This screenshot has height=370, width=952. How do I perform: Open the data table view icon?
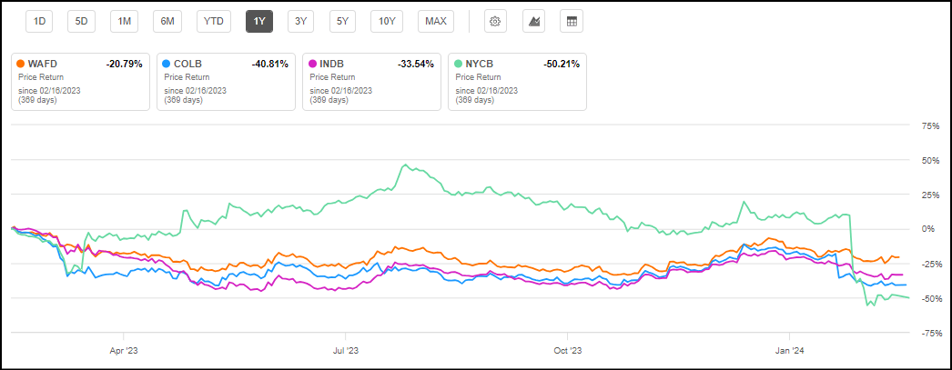click(572, 21)
